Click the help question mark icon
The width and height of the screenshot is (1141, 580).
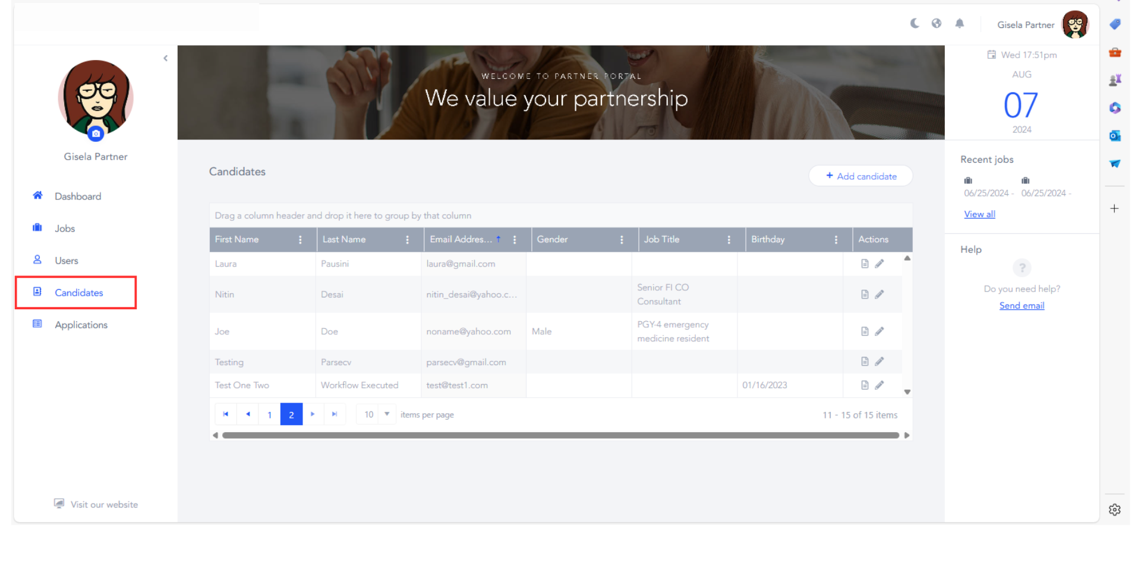click(x=1022, y=268)
